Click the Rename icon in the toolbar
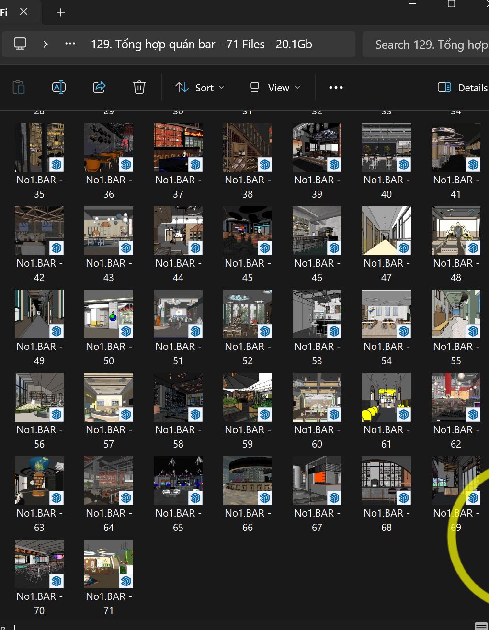The width and height of the screenshot is (489, 630). tap(58, 87)
